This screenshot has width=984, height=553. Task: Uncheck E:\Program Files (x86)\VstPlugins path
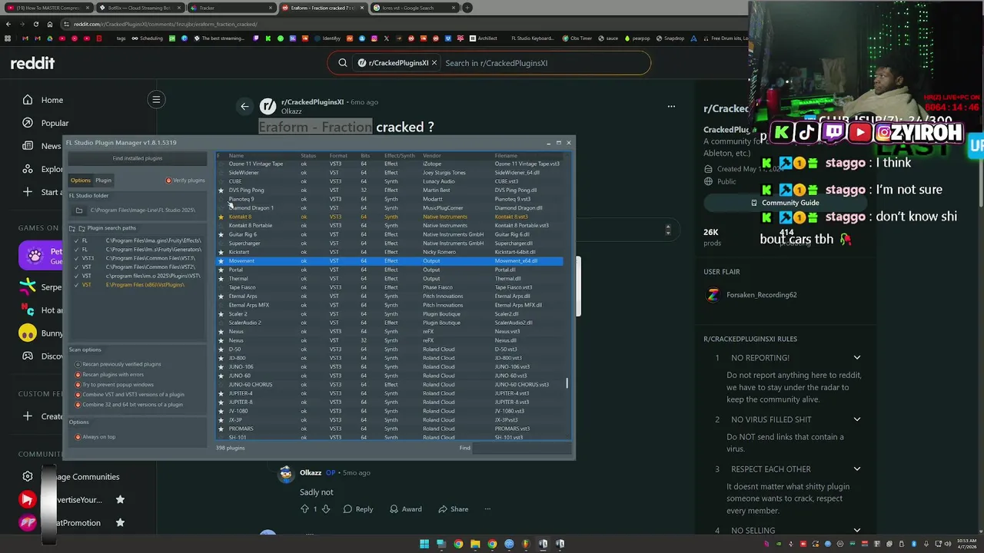(x=76, y=285)
